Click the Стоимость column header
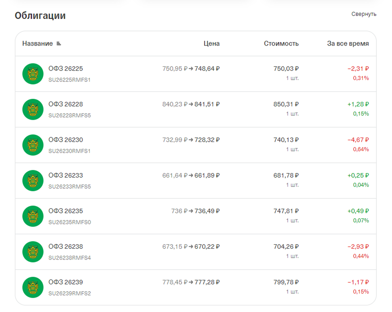 [x=281, y=43]
